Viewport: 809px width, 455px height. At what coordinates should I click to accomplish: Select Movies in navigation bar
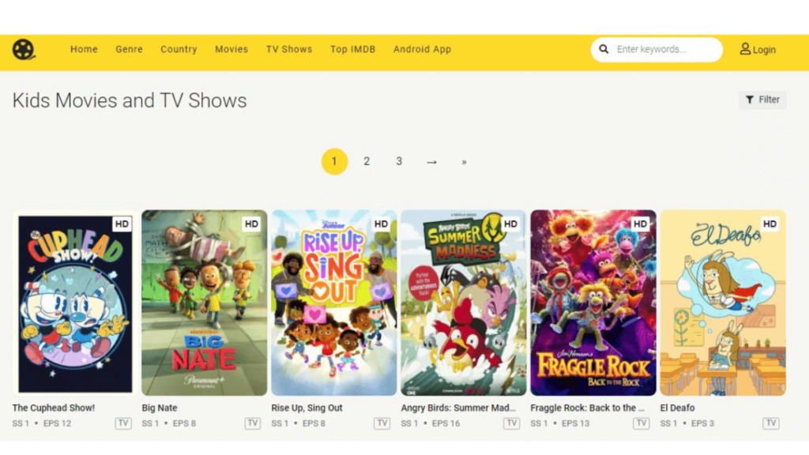231,49
